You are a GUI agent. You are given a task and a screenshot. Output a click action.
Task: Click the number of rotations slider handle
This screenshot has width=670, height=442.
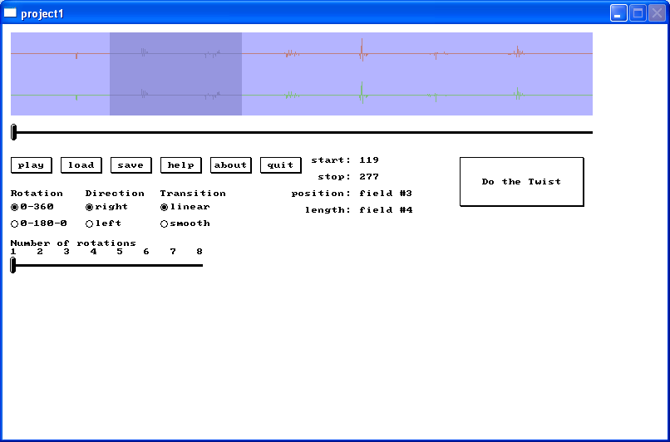[12, 265]
